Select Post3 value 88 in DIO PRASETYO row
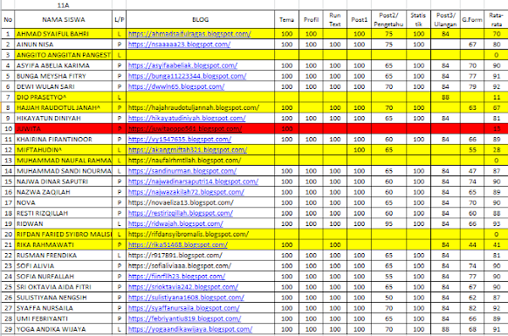The height and width of the screenshot is (336, 508). 445,97
